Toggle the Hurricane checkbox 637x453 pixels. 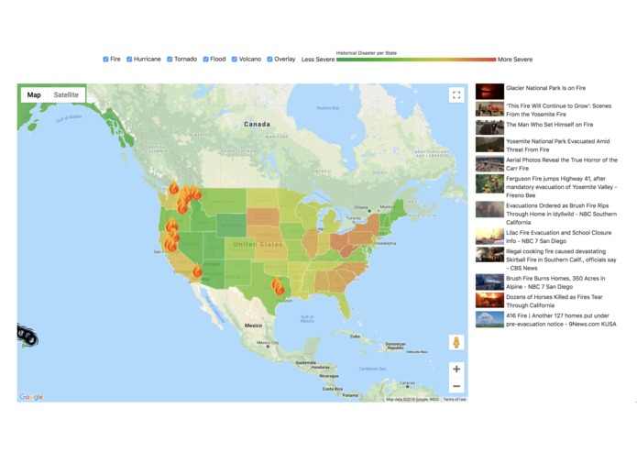tap(129, 60)
